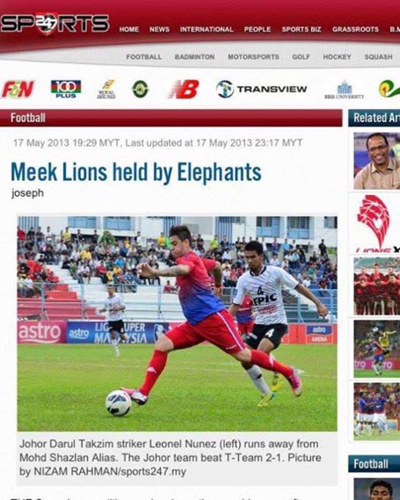Viewport: 400px width, 500px height.
Task: Select the Motorsports category
Action: 253,57
